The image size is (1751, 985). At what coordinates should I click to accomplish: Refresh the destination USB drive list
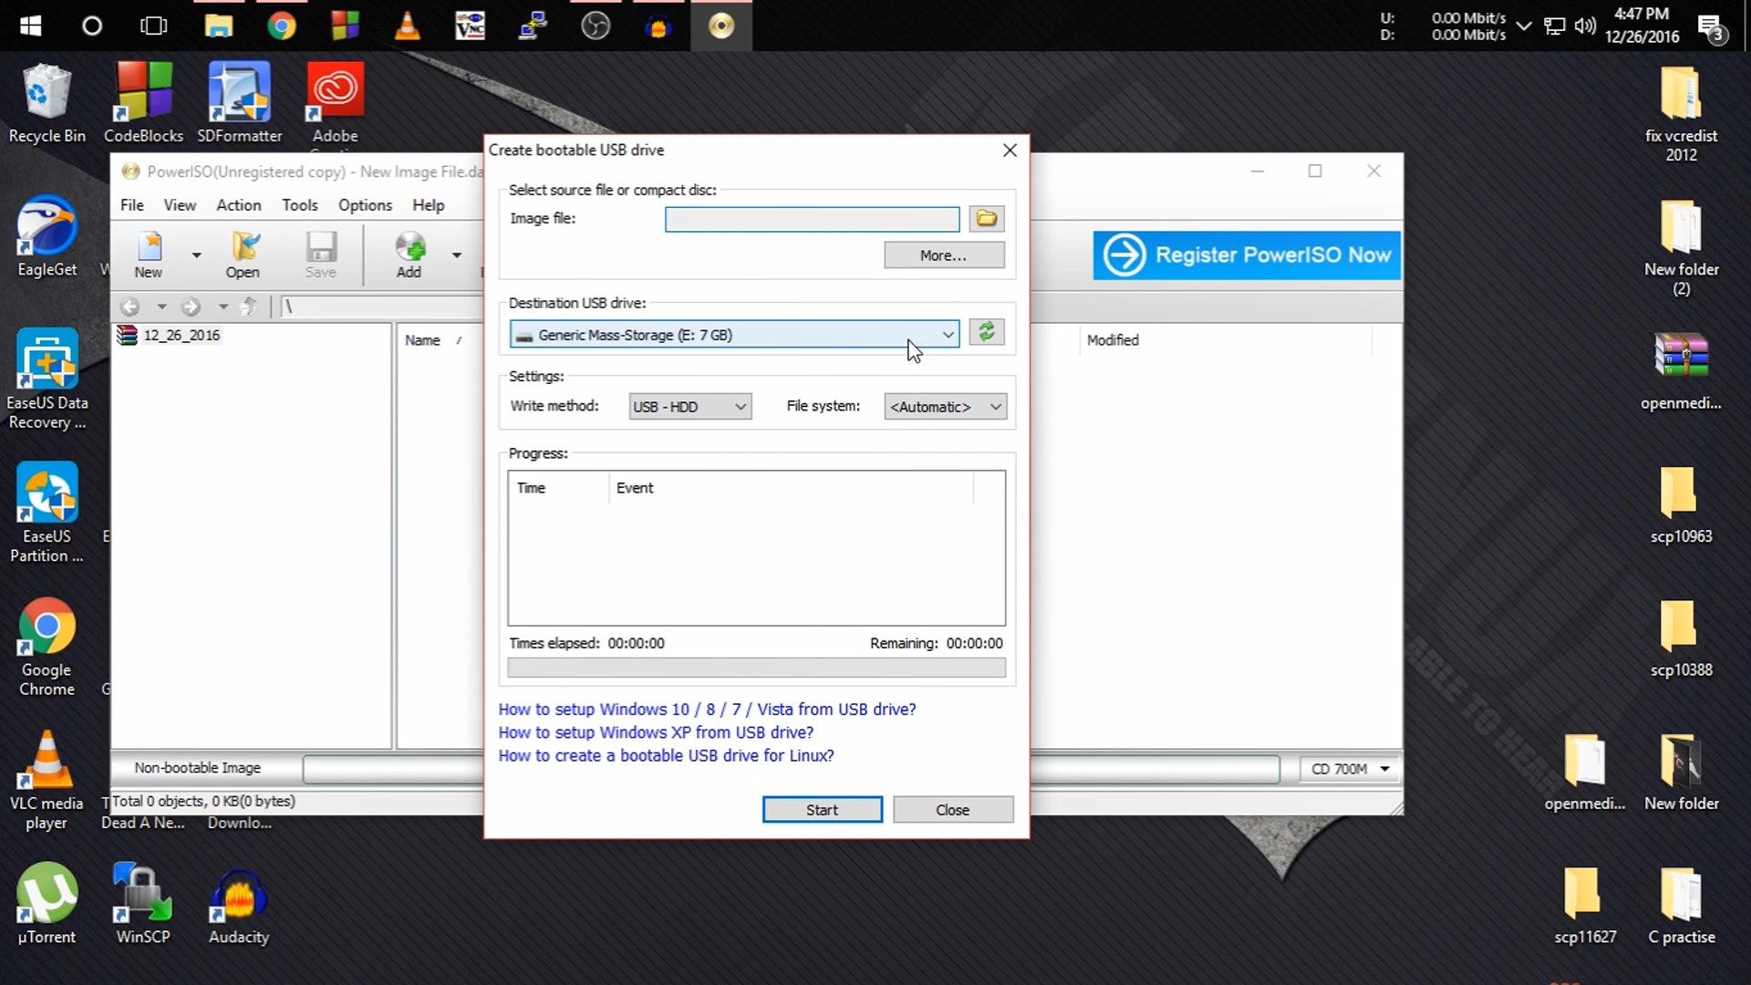coord(986,332)
